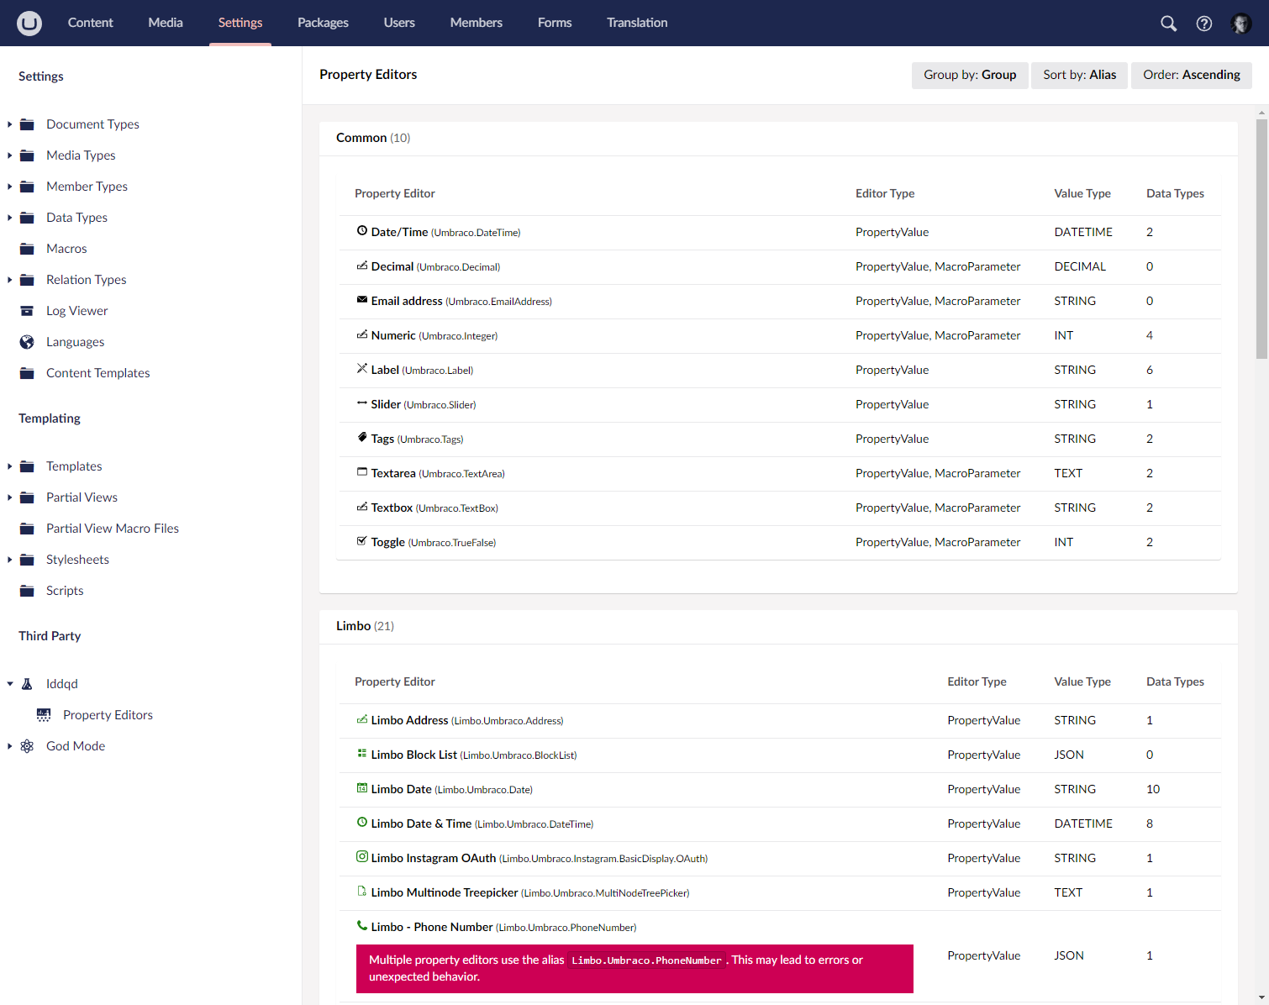
Task: Expand the Templates folder
Action: tap(8, 466)
